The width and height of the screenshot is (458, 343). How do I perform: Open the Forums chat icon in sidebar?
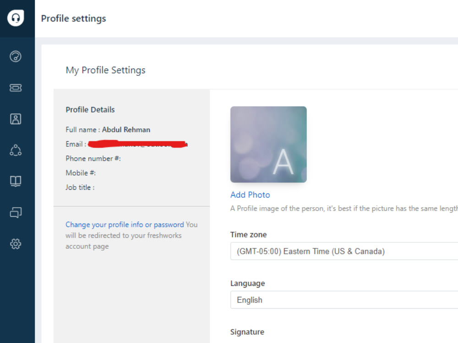(16, 212)
